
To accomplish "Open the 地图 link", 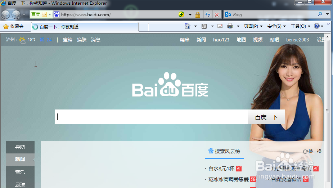I will tap(241, 40).
